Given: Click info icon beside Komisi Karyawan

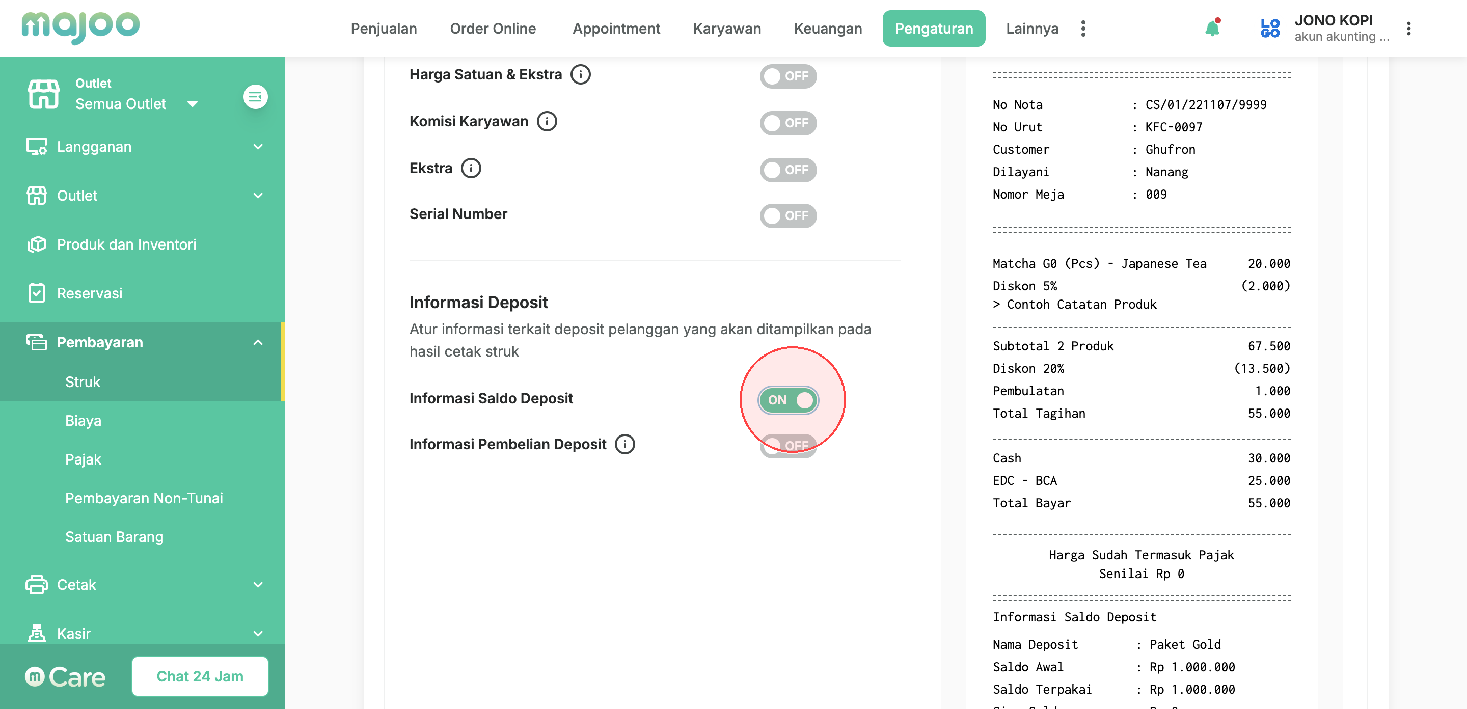Looking at the screenshot, I should click(x=547, y=121).
